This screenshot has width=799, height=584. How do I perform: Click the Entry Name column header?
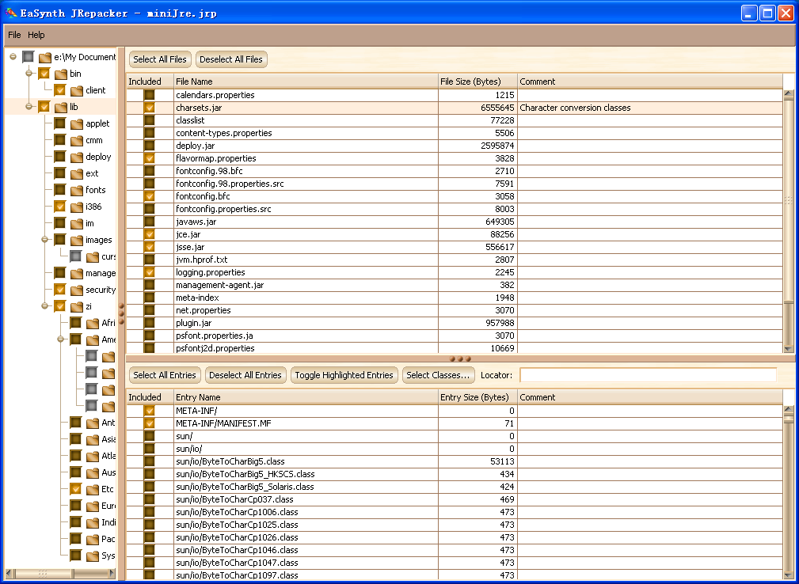pos(306,397)
